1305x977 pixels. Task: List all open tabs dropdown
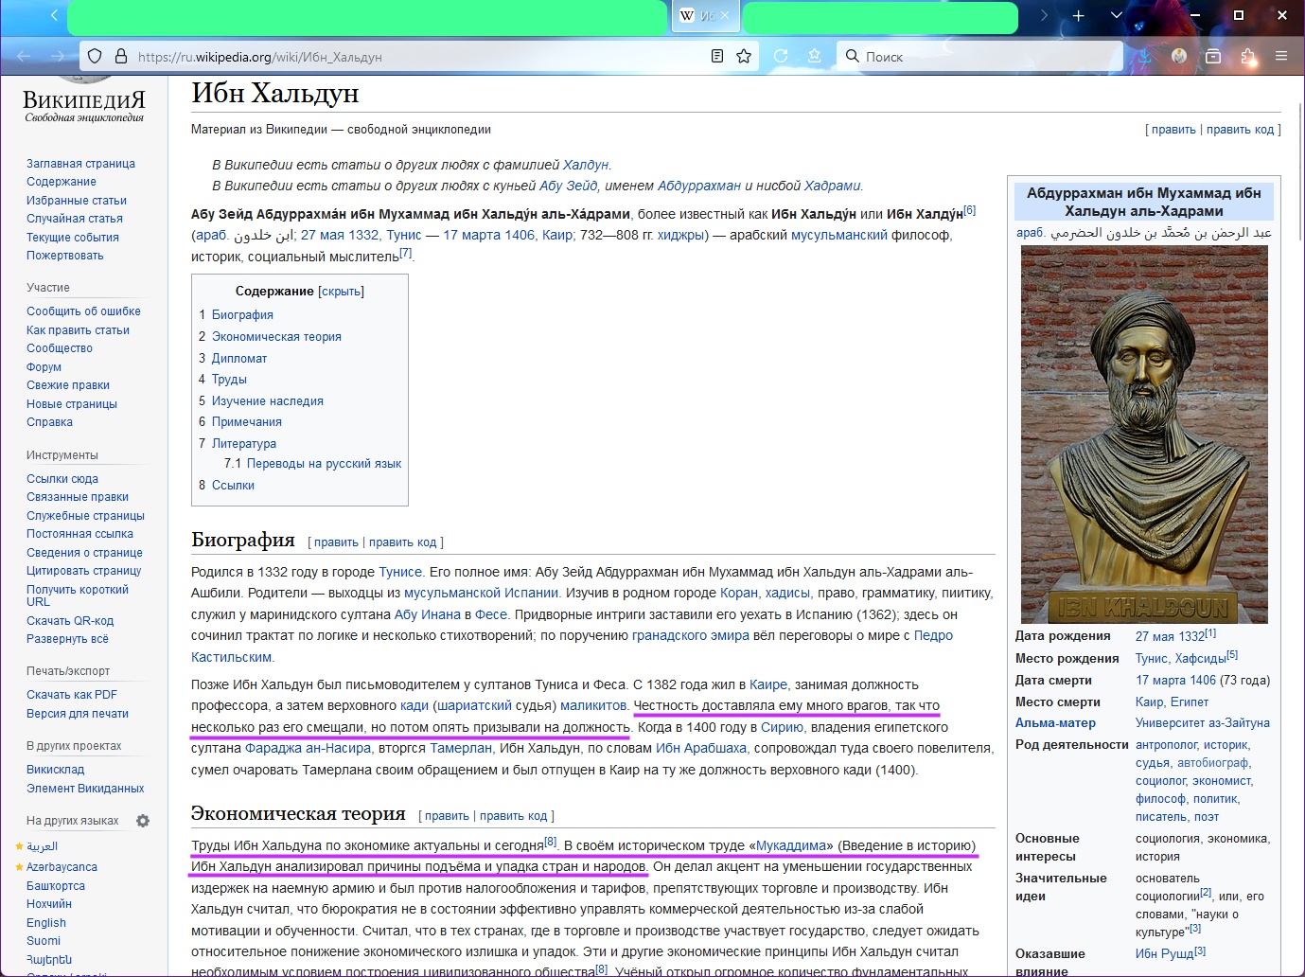tap(1116, 16)
